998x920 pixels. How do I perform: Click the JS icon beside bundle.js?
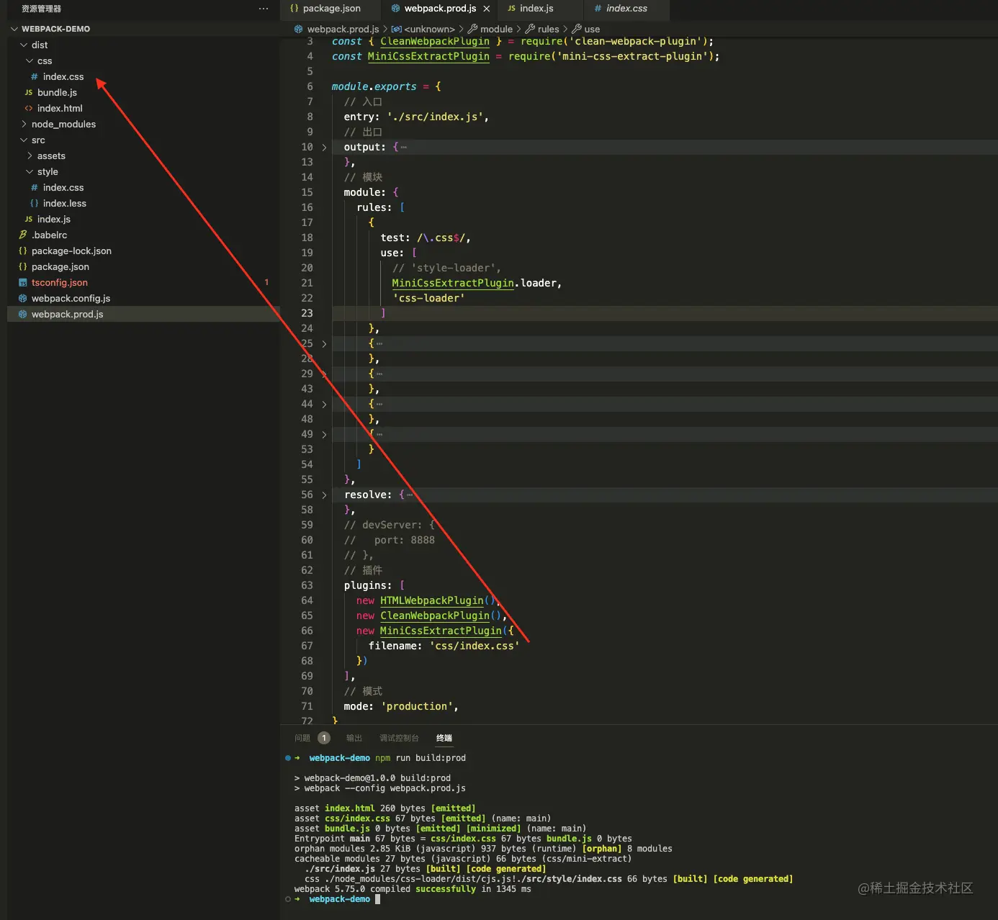coord(29,92)
